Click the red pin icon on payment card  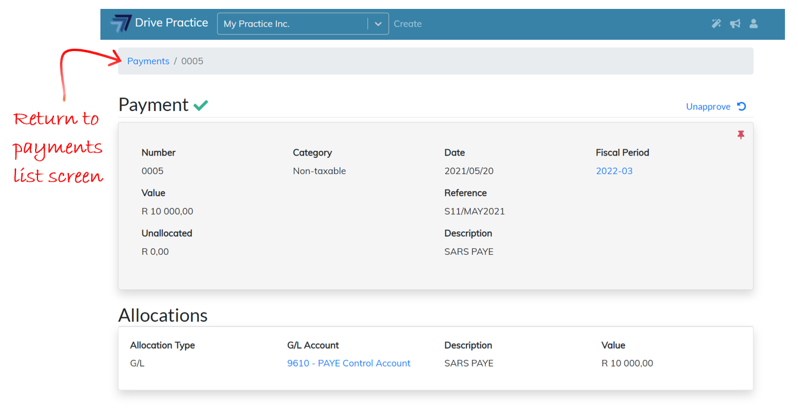point(740,135)
